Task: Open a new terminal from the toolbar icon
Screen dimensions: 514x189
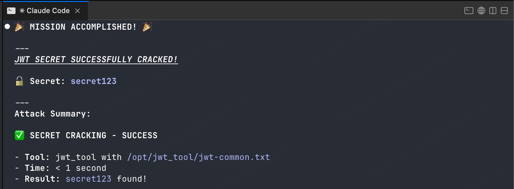Action: [x=469, y=11]
